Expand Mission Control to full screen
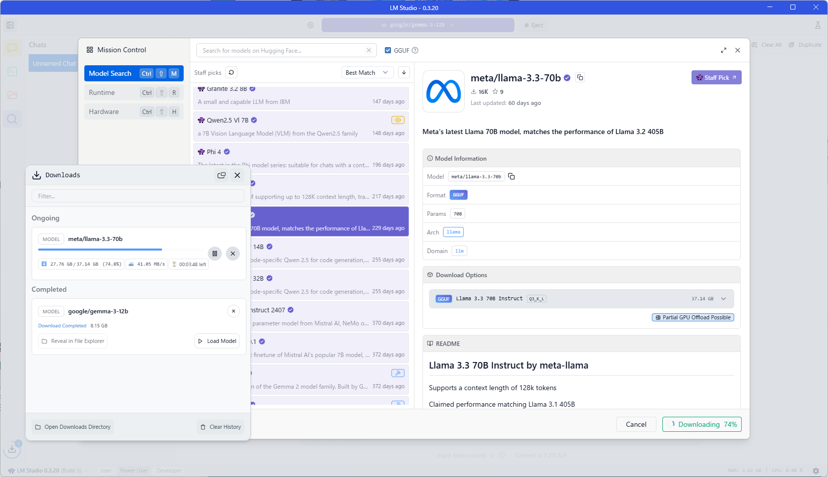Viewport: 828px width, 477px height. click(x=723, y=50)
